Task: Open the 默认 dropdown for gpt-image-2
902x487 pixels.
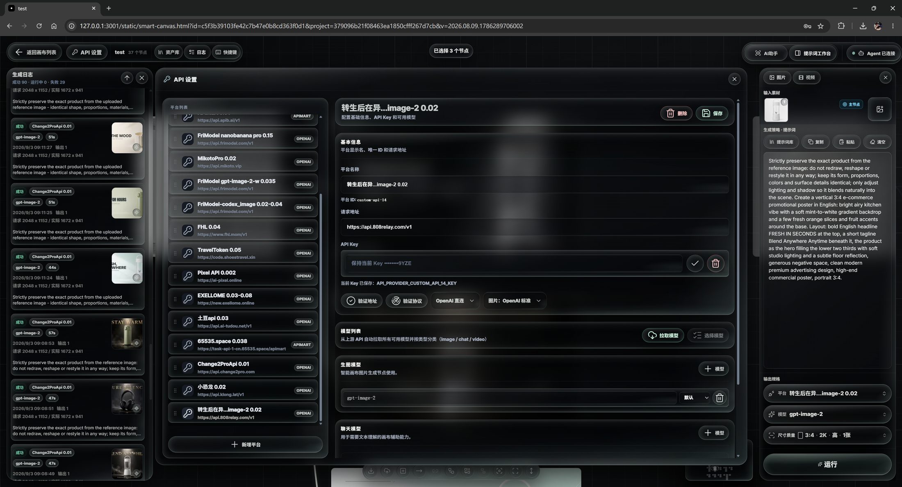Action: point(695,398)
